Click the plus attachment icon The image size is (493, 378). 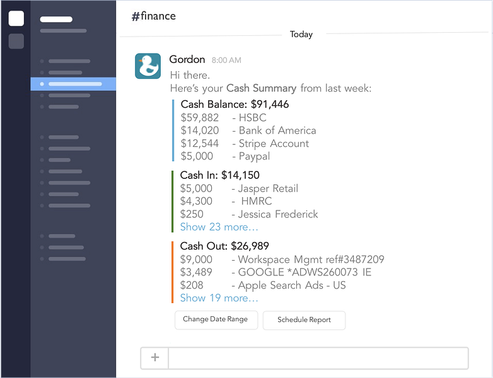(155, 358)
